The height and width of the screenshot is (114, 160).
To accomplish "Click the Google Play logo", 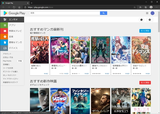I will (x=14, y=13).
